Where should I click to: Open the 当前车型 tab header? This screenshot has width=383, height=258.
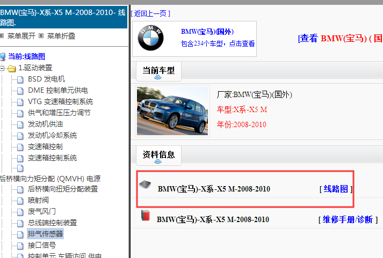(158, 71)
